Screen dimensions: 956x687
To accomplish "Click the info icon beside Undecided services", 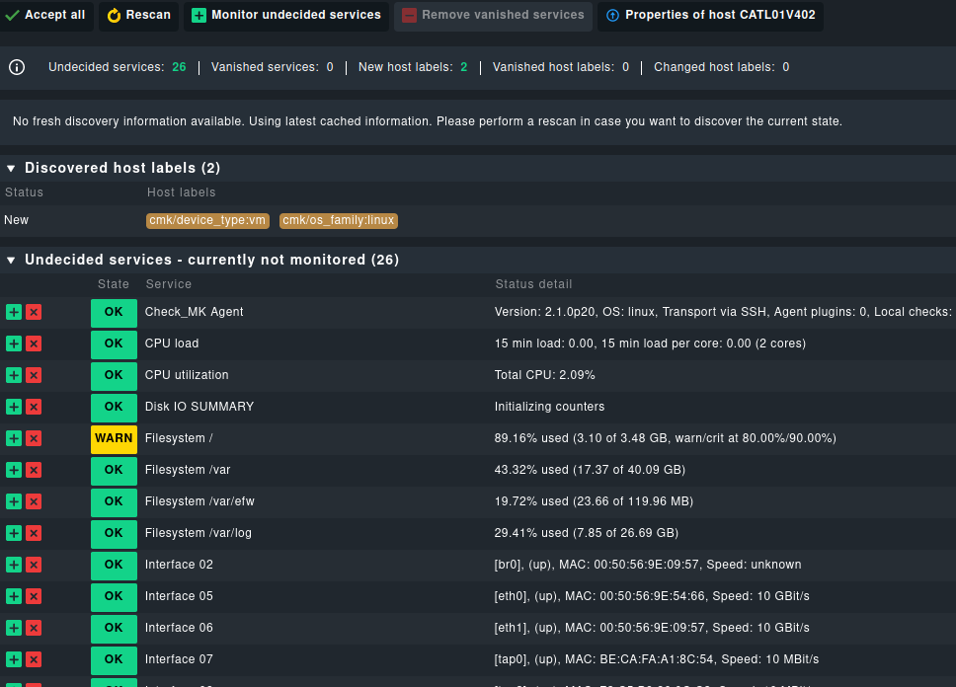I will [17, 67].
